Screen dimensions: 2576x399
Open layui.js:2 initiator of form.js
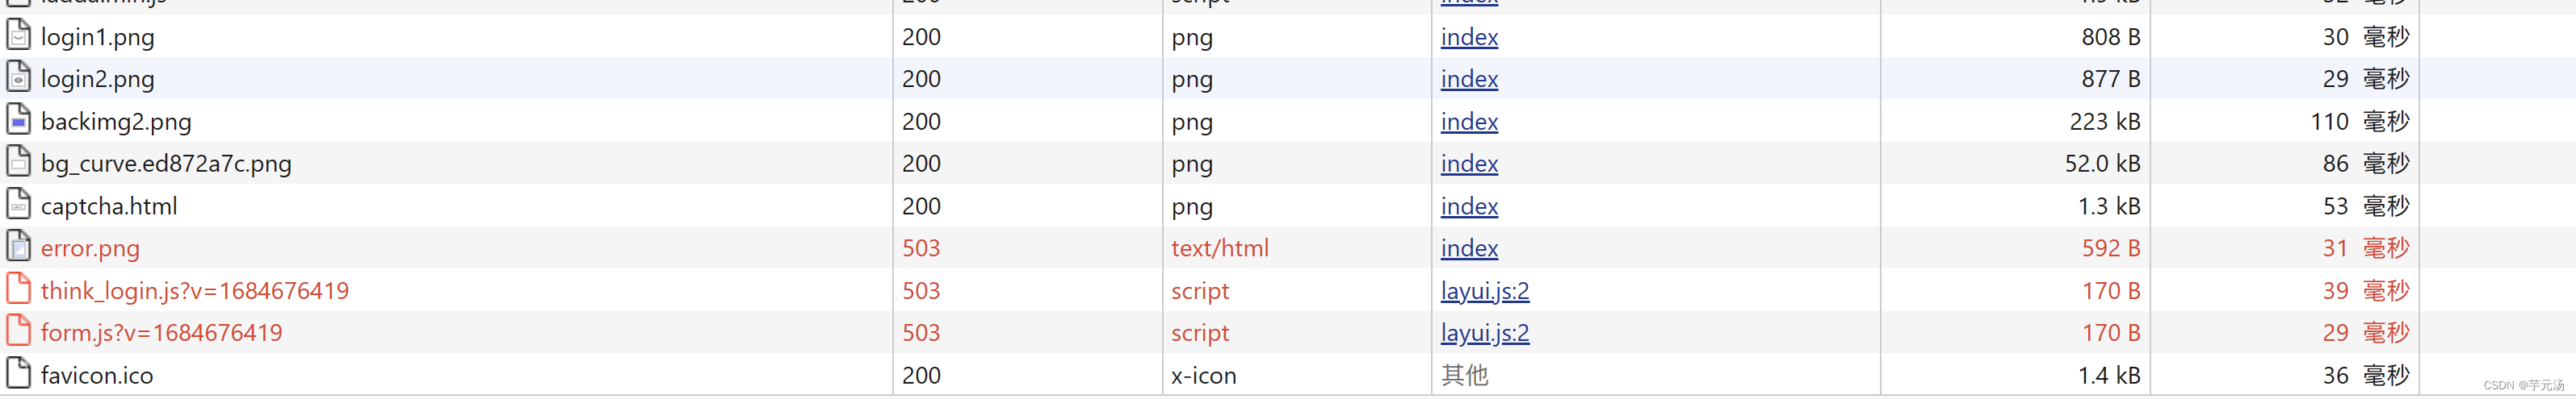[1485, 333]
